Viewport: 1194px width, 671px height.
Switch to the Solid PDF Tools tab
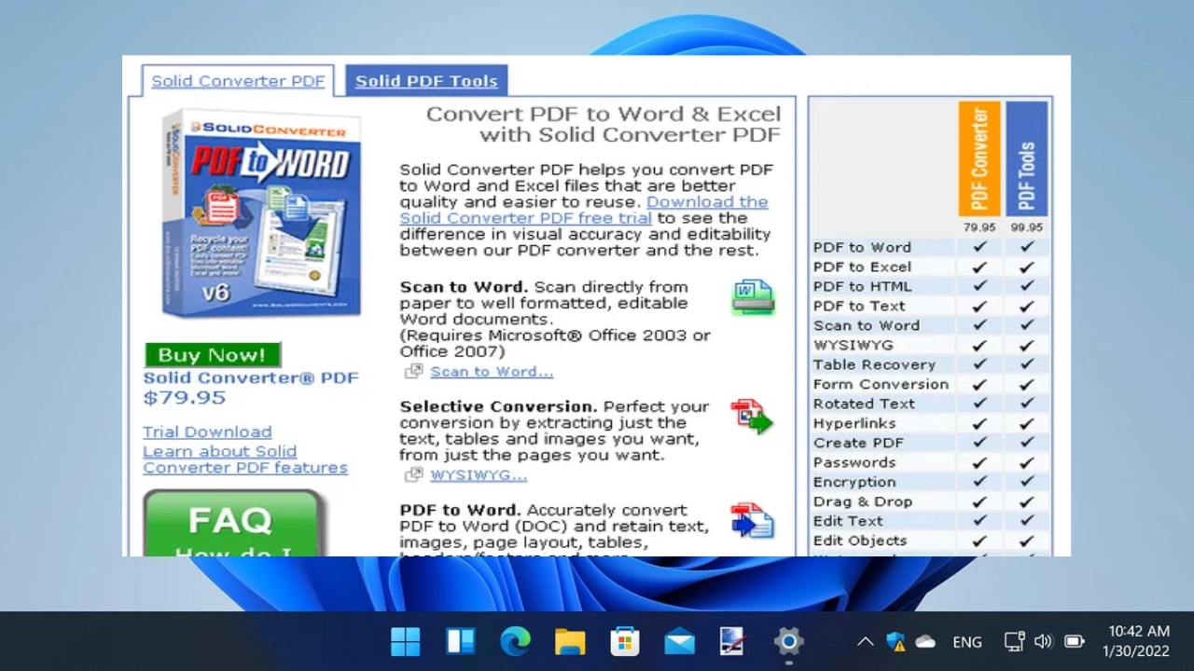[426, 80]
